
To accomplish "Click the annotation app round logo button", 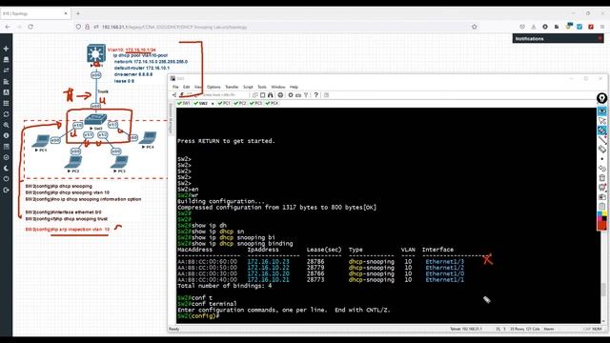I will 601,98.
